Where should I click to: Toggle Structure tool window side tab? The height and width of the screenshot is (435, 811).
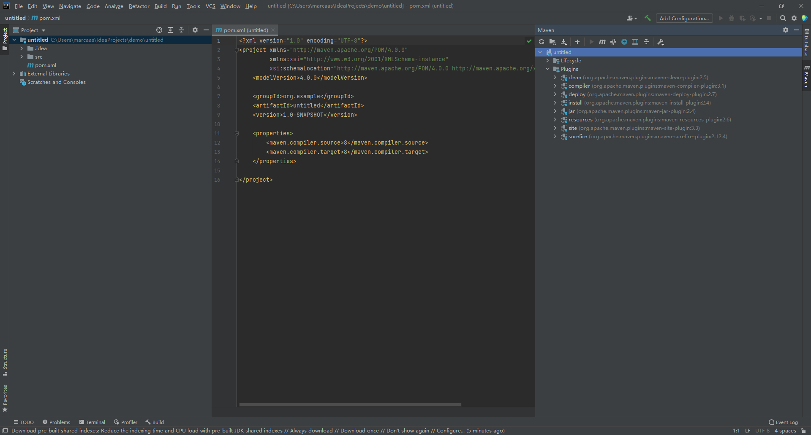point(5,362)
